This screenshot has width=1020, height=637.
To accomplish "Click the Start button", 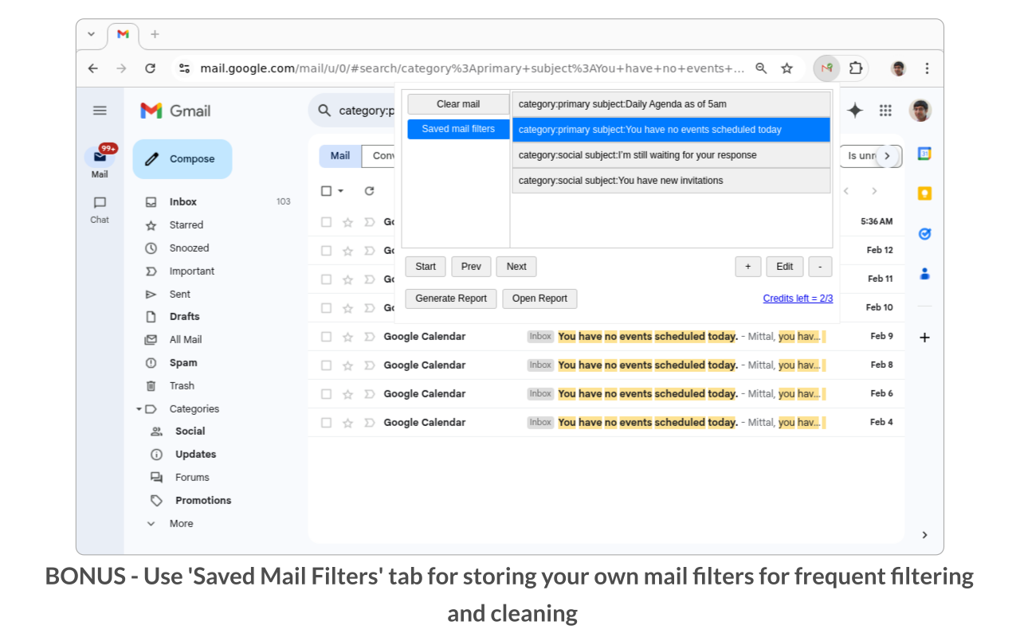I will 426,267.
